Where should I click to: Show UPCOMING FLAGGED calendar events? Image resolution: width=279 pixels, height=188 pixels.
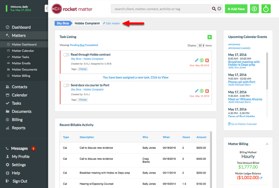tap(239, 48)
